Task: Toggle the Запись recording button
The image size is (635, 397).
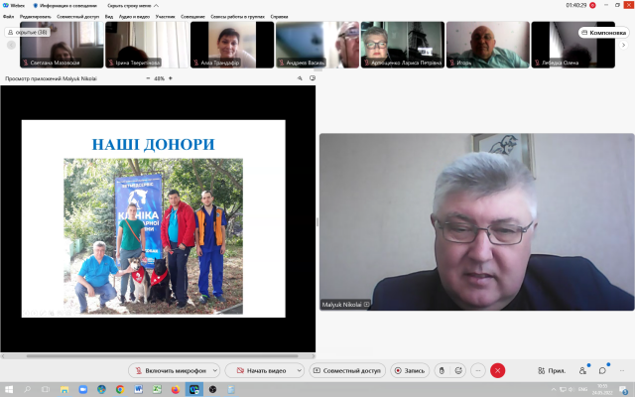Action: pyautogui.click(x=410, y=370)
